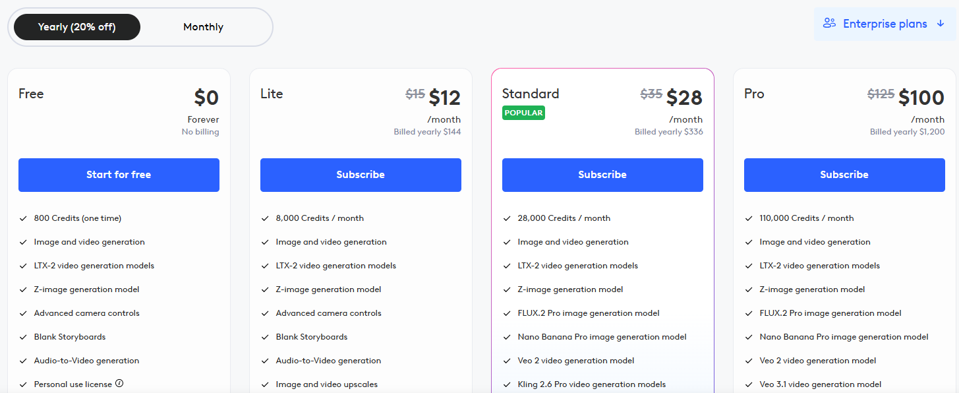Viewport: 959px width, 393px height.
Task: Click the checkmark beside Veo 3.1 video generation model
Action: pos(749,384)
